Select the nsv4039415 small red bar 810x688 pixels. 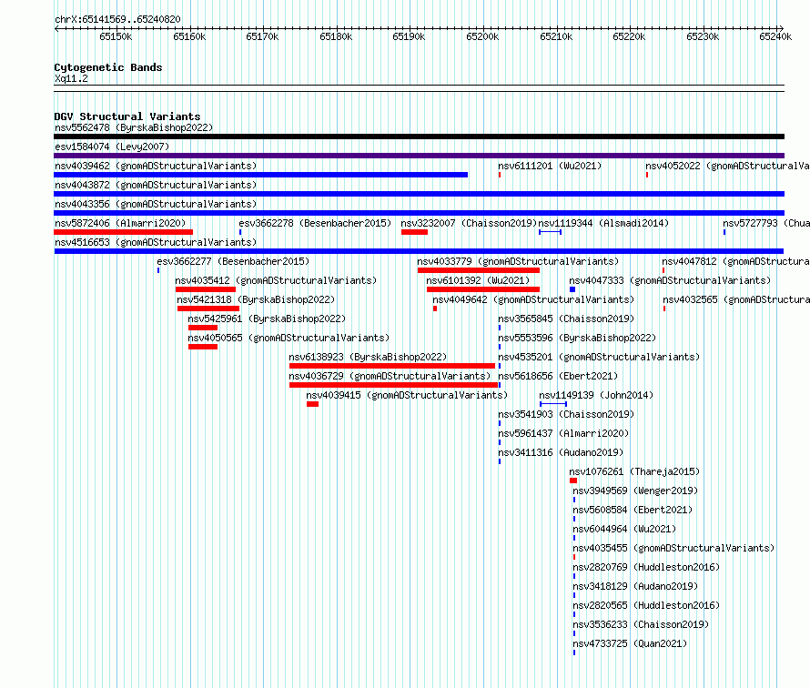(312, 404)
